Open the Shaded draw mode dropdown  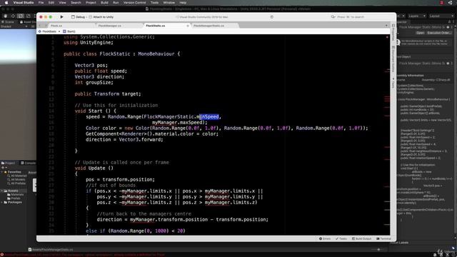pyautogui.click(x=14, y=26)
